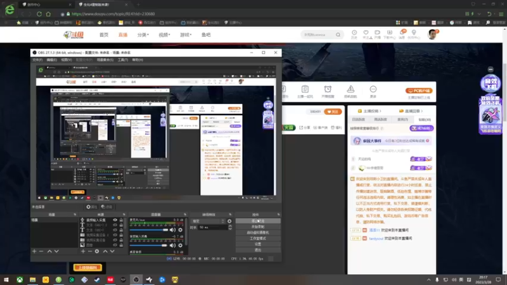Remove the selected scene with the minus icon
This screenshot has width=507, height=285.
41,251
